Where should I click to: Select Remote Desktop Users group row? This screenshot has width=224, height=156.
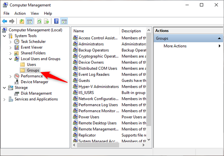coord(110,123)
